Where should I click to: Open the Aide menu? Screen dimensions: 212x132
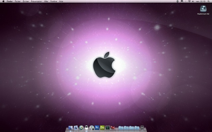pyautogui.click(x=61, y=1)
